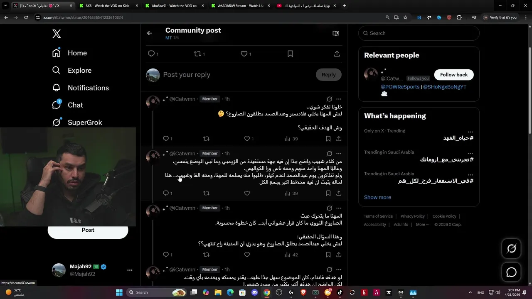Go back using the Community post arrow
The image size is (532, 299).
click(150, 33)
